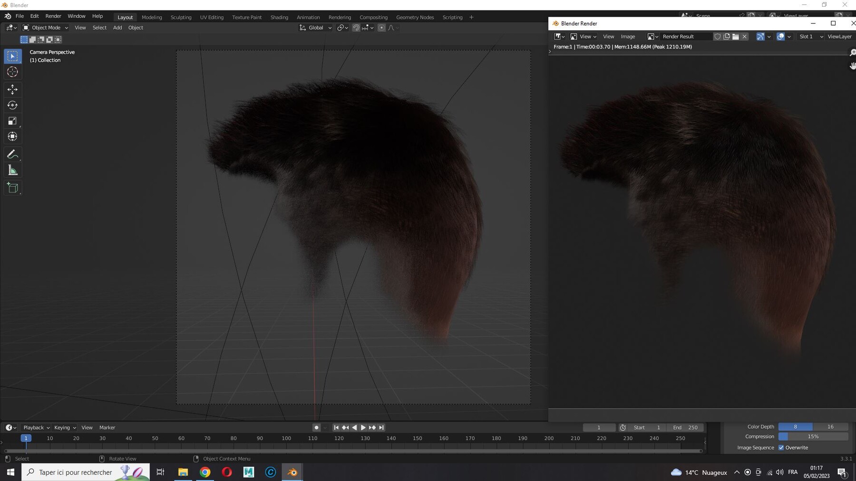This screenshot has width=856, height=481.
Task: Switch to the Geometry Nodes workspace tab
Action: click(x=415, y=18)
